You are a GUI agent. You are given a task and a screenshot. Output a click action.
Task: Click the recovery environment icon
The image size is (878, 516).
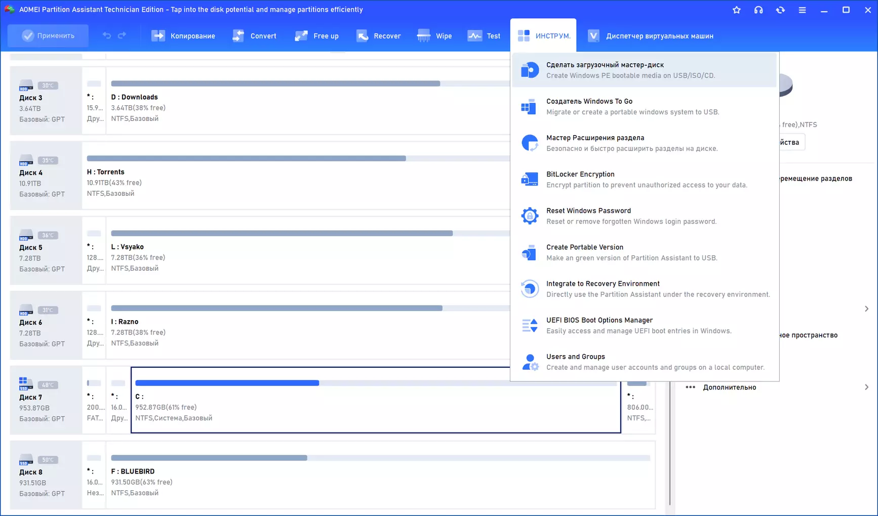tap(530, 288)
